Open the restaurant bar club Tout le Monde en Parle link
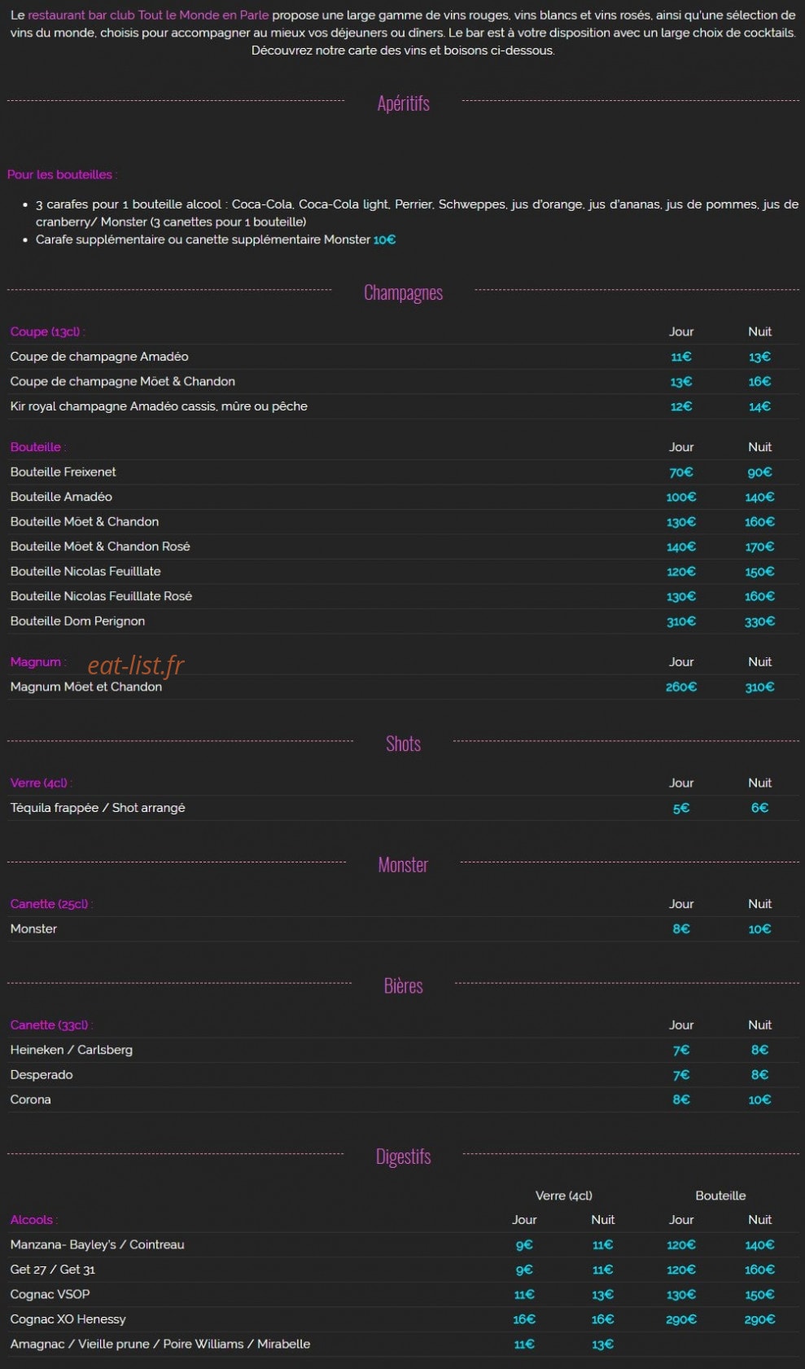The width and height of the screenshot is (805, 1369). [x=148, y=15]
